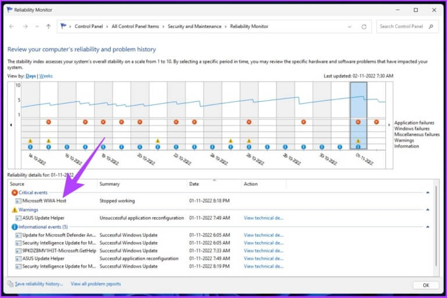This screenshot has width=447, height=298.
Task: Open Security and Maintenance breadcrumb
Action: [x=194, y=27]
